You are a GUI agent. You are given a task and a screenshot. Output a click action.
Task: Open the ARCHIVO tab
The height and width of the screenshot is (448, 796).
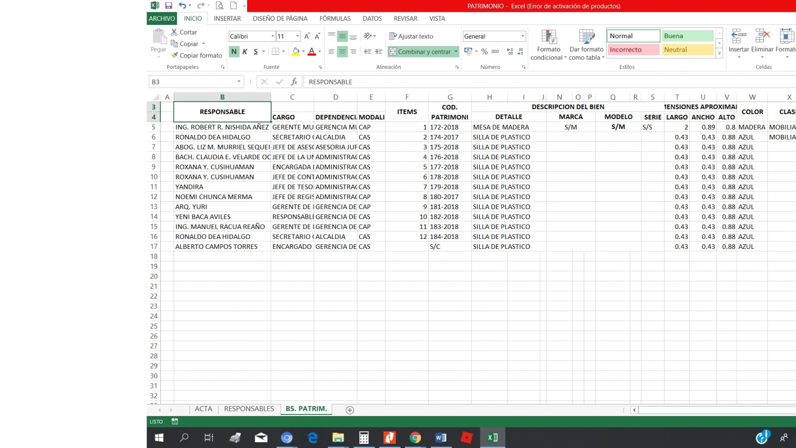click(x=162, y=19)
